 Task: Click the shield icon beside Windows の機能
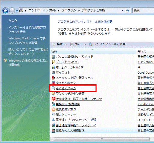(5, 60)
